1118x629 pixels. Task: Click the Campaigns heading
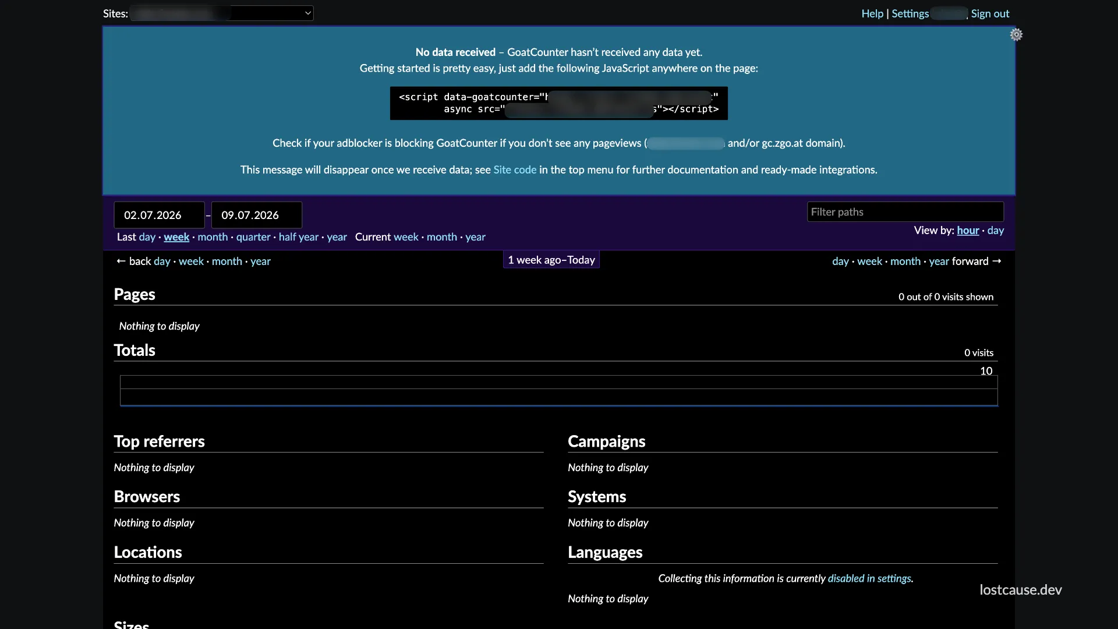pyautogui.click(x=607, y=441)
